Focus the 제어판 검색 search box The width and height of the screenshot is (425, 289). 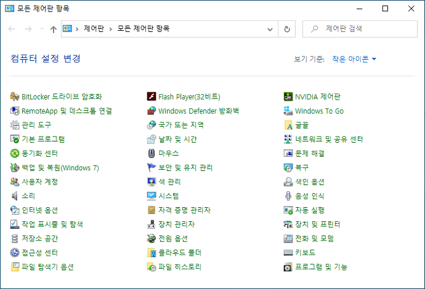(360, 29)
